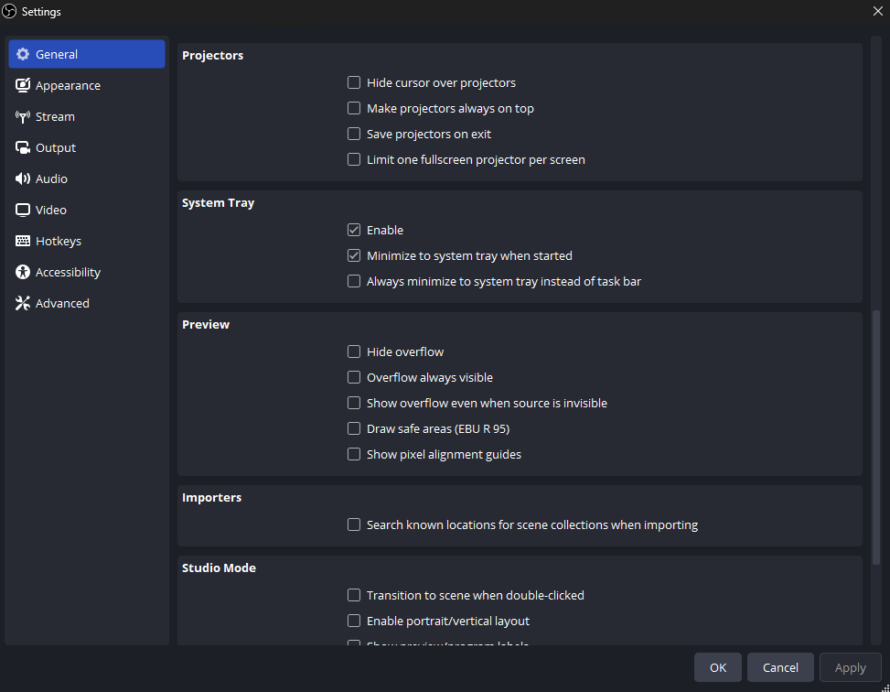Confirm settings with the OK button
The width and height of the screenshot is (890, 692).
pyautogui.click(x=717, y=667)
